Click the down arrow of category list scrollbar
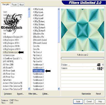Viewport: 106px width, 105px height. click(x=29, y=89)
